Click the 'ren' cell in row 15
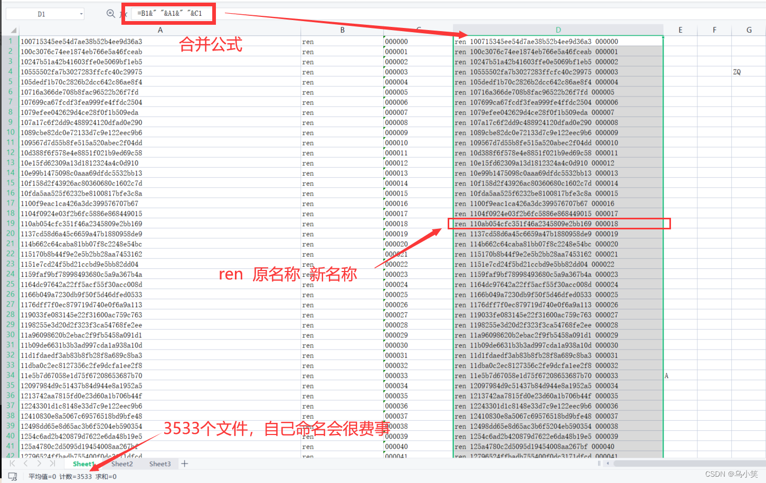Image resolution: width=766 pixels, height=483 pixels. (342, 183)
